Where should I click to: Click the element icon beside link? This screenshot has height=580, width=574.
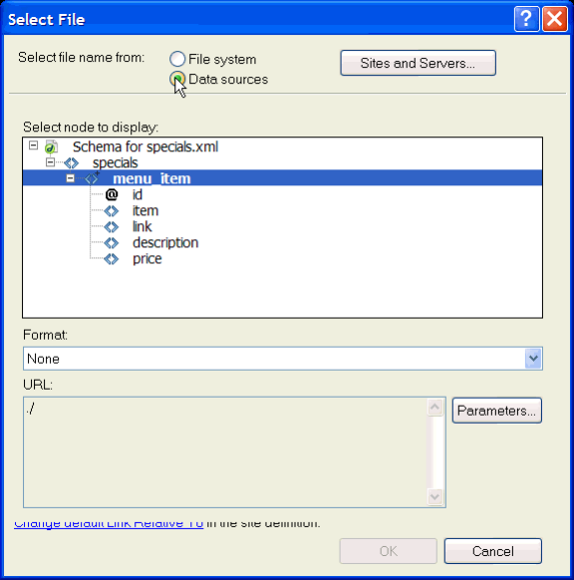click(112, 227)
